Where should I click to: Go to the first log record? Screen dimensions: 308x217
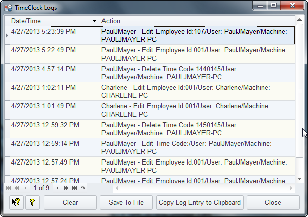pyautogui.click(x=8, y=188)
